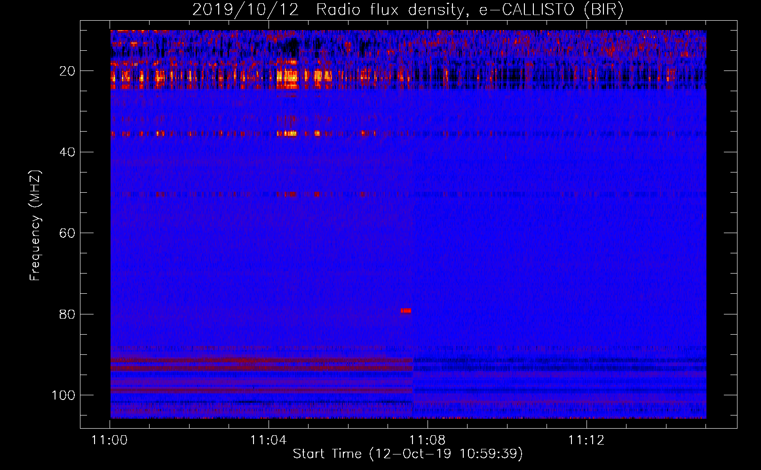Click the '40' frequency tick label
Image resolution: width=761 pixels, height=470 pixels.
click(67, 152)
